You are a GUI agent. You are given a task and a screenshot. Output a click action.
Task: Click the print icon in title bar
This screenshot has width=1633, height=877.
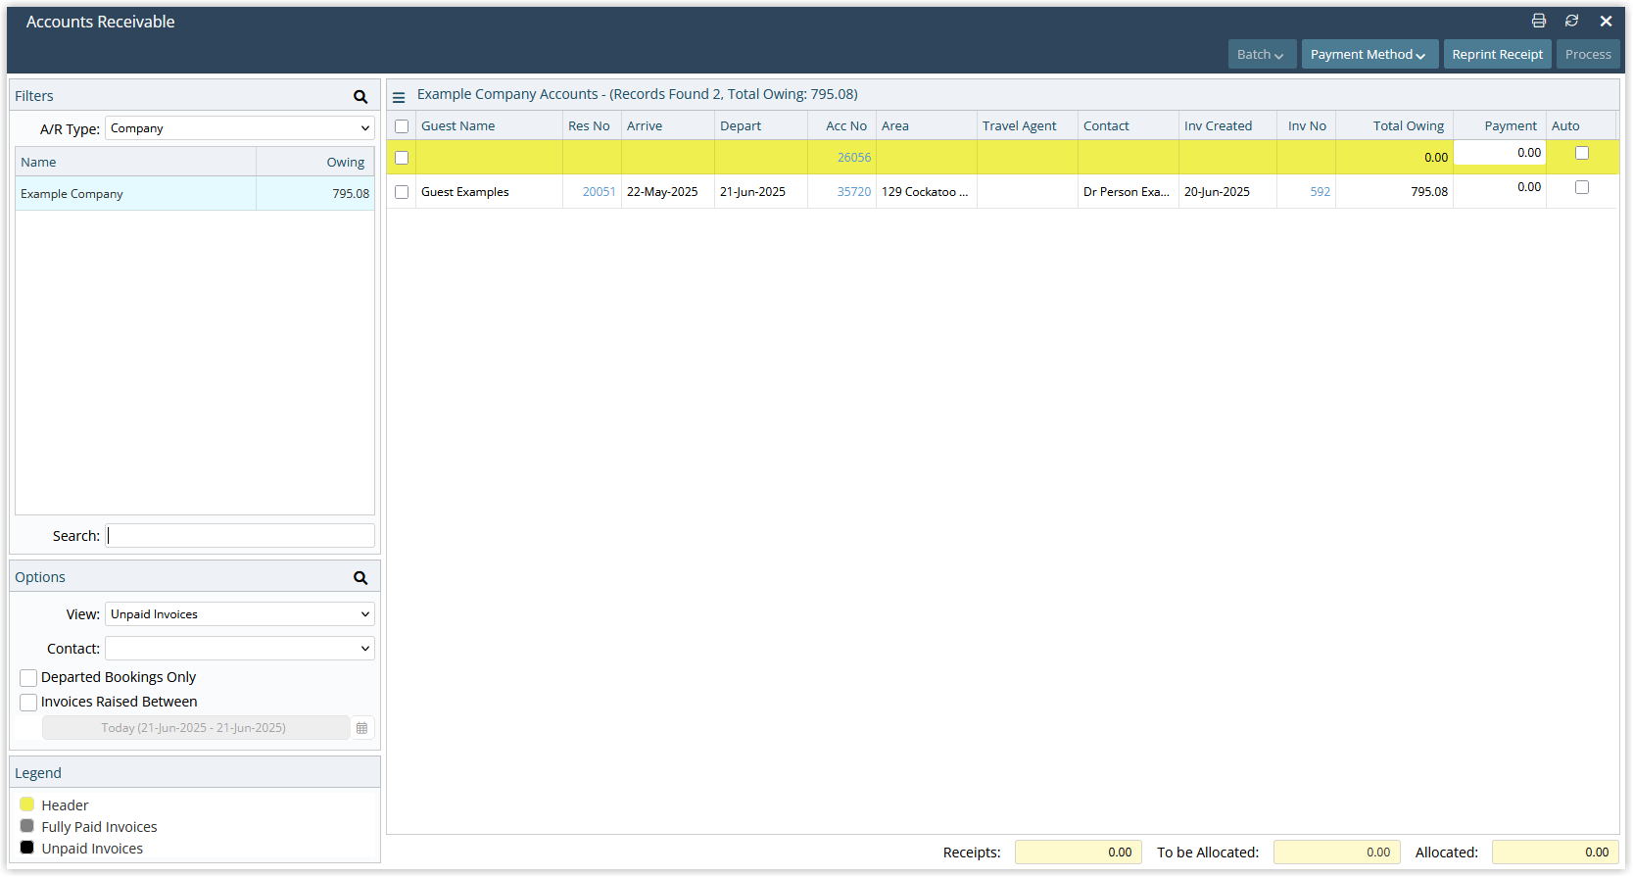coord(1539,21)
